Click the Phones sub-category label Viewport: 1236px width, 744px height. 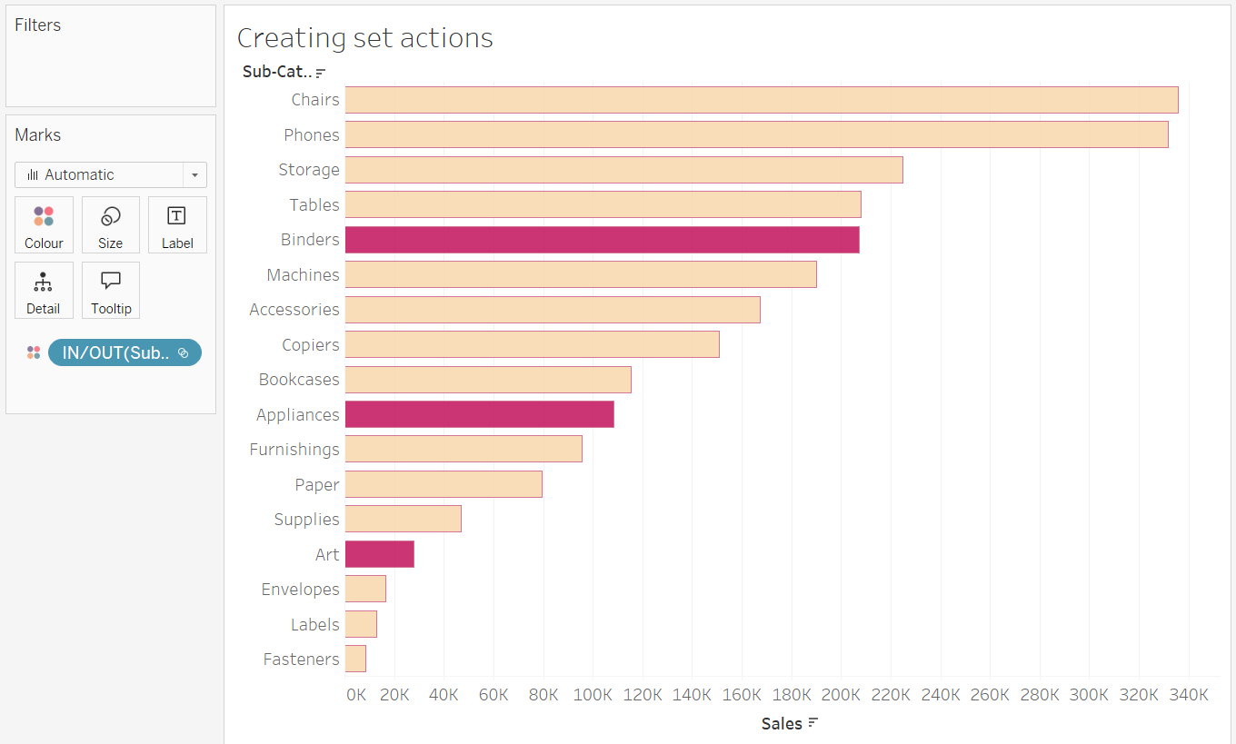[311, 135]
